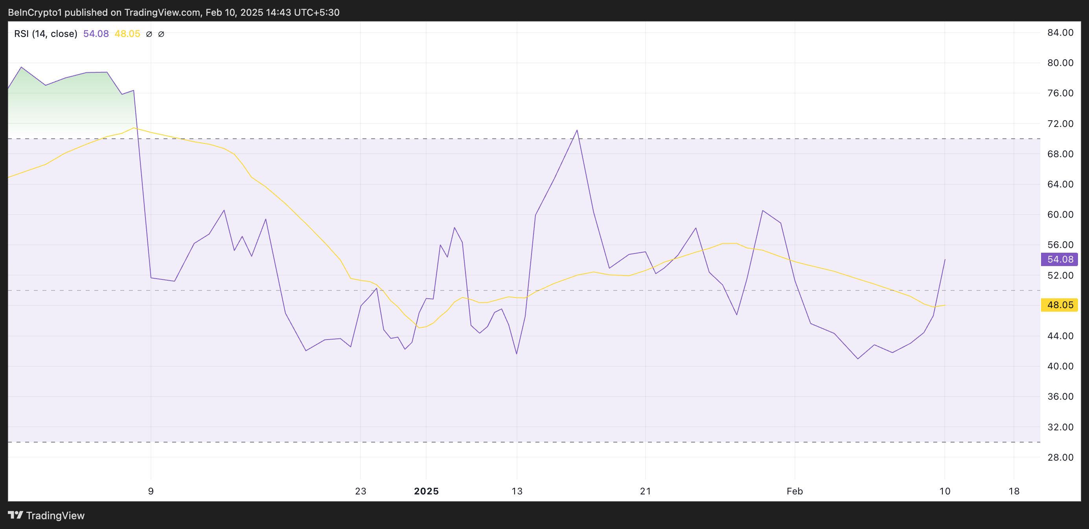
Task: Click the 23 date axis label
Action: pos(361,491)
